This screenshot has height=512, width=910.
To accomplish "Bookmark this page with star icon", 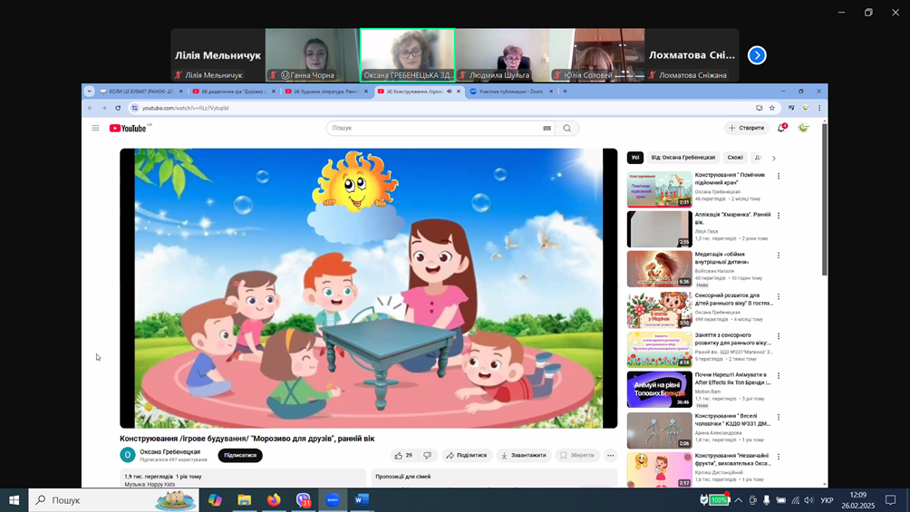I will 772,108.
